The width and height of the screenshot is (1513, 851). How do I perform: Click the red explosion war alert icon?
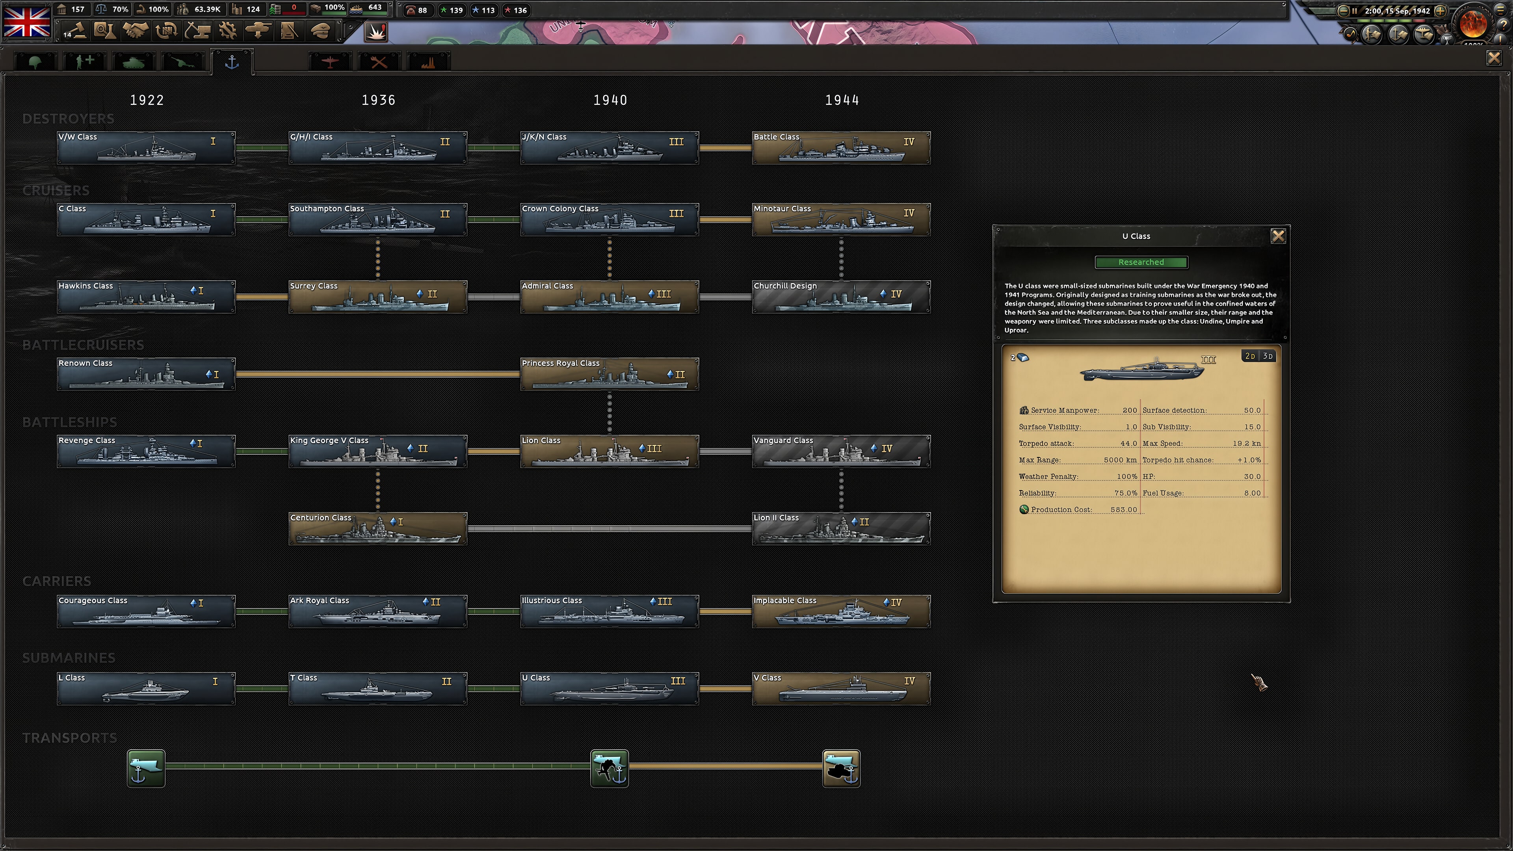(376, 31)
